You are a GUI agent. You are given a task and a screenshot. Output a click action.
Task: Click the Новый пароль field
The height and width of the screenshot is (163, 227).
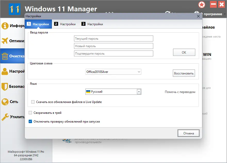pyautogui.click(x=113, y=46)
